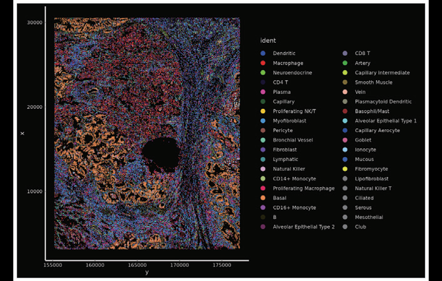
Task: Click the vertical axis title 'x'
Action: (x=23, y=133)
